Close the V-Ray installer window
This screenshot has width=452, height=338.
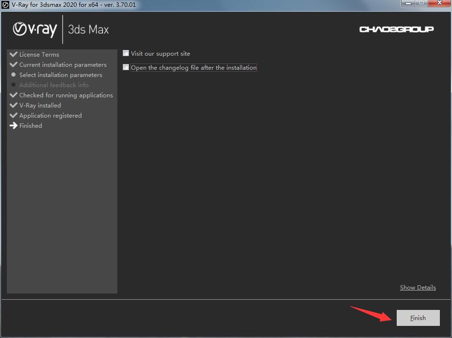coord(439,3)
